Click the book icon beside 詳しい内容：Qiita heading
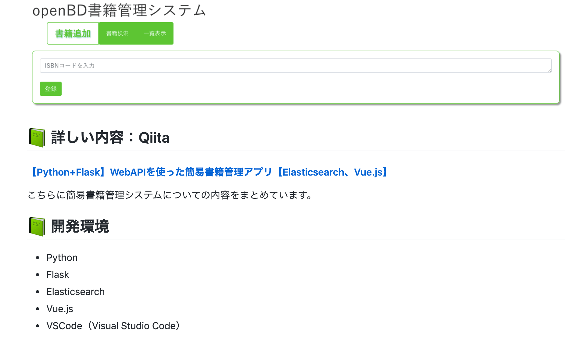The width and height of the screenshot is (588, 342). coord(37,137)
